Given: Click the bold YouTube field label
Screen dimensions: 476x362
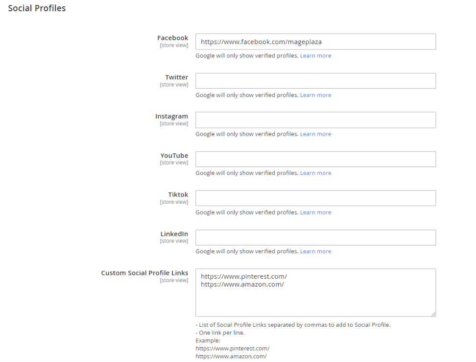Looking at the screenshot, I should coord(174,156).
